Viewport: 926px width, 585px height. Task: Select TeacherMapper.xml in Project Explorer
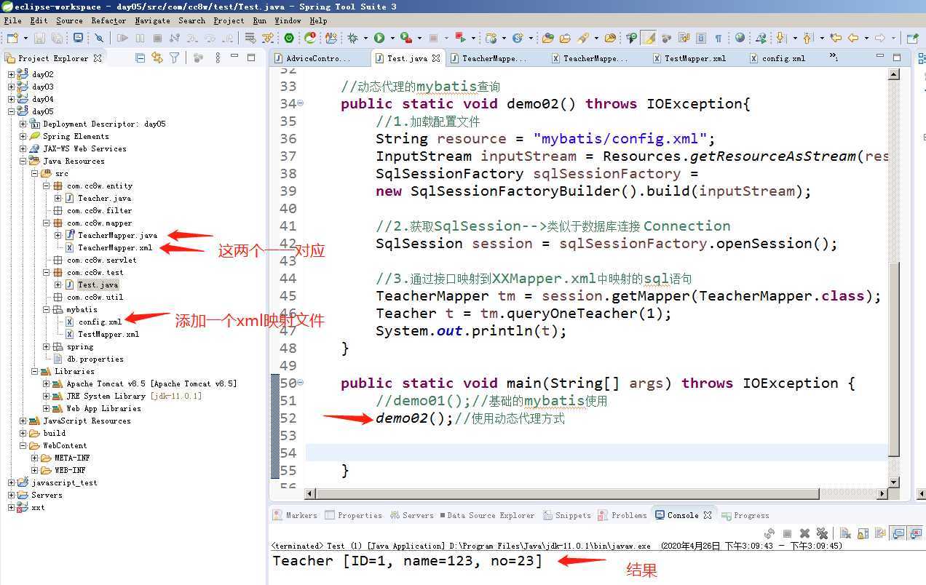[x=115, y=248]
